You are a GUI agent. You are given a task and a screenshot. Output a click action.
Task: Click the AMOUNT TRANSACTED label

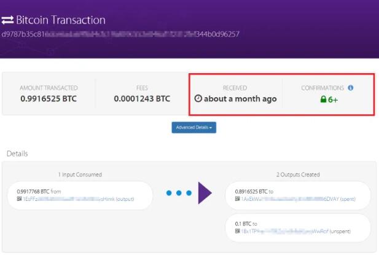(49, 88)
